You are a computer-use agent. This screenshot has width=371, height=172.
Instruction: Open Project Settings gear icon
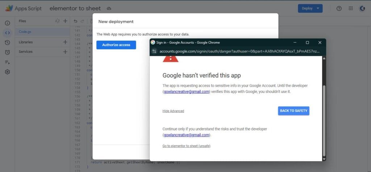point(7,72)
